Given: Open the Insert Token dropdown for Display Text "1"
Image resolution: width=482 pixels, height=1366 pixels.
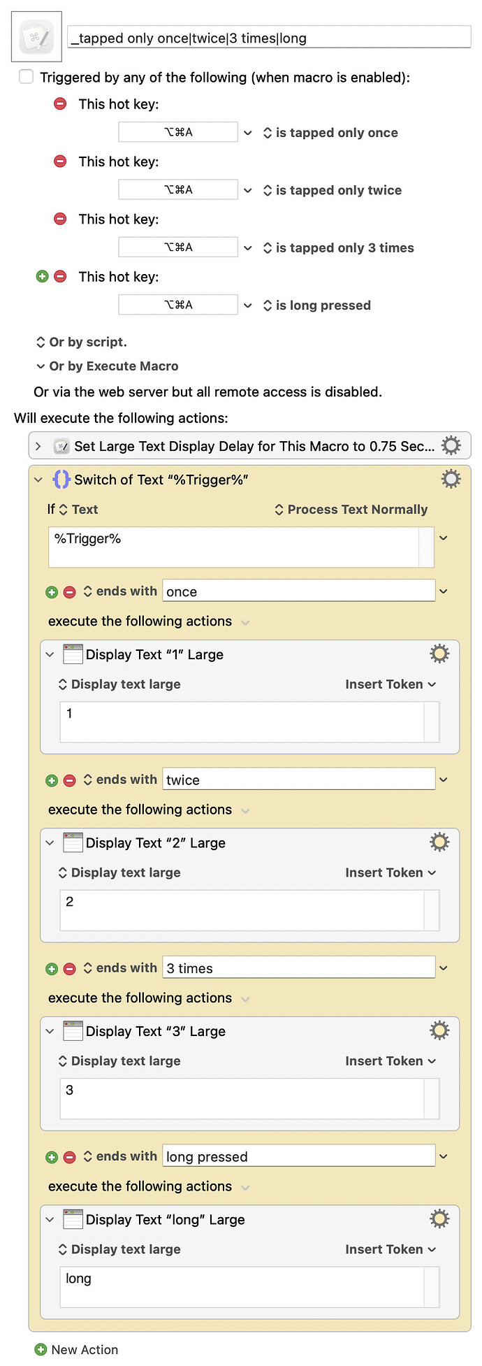Looking at the screenshot, I should point(390,684).
